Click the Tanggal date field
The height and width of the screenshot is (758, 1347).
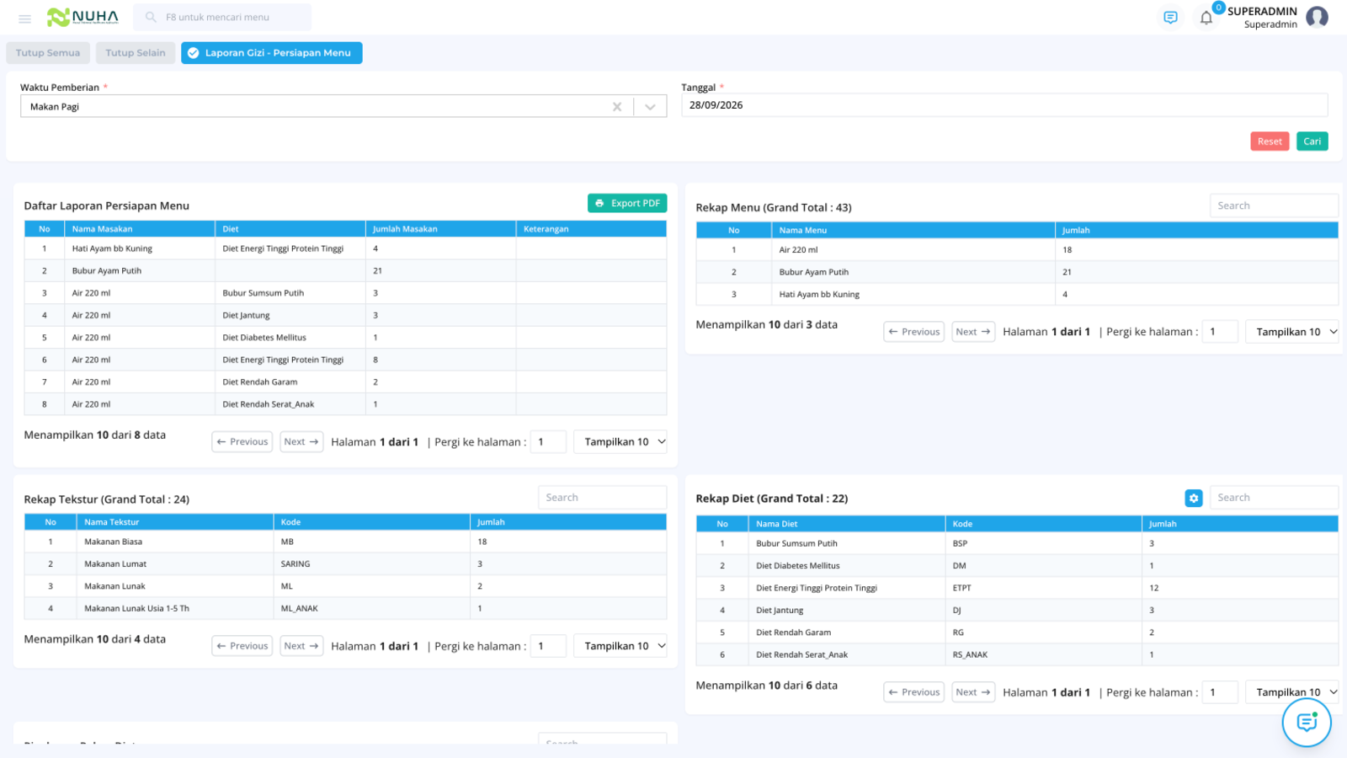point(1004,105)
